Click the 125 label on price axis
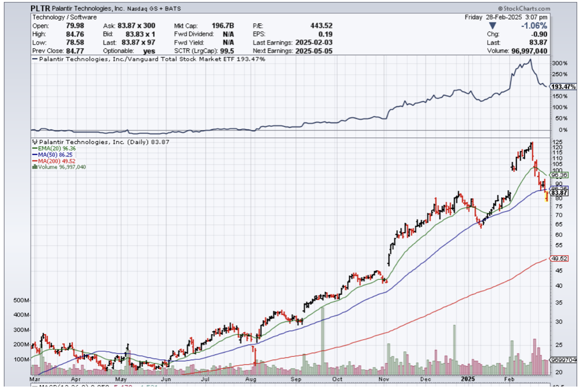Image resolution: width=584 pixels, height=389 pixels. click(x=557, y=142)
